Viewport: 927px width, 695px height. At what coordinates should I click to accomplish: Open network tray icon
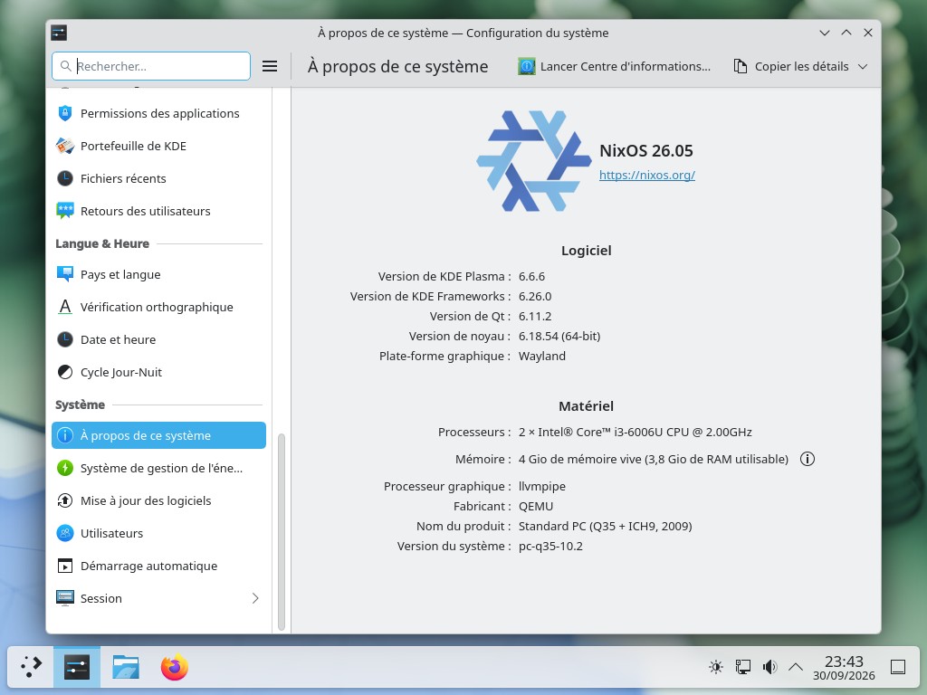(x=743, y=667)
